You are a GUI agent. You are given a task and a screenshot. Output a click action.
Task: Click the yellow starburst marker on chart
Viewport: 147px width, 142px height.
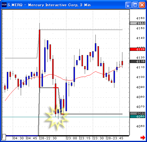tap(57, 117)
